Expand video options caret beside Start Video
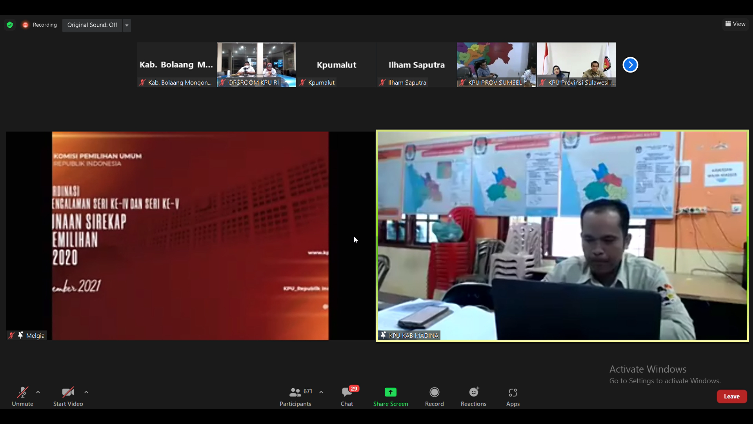753x424 pixels. (86, 392)
